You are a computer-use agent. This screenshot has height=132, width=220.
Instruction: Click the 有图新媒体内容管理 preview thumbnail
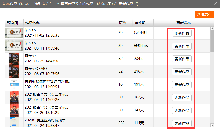[x=14, y=85]
